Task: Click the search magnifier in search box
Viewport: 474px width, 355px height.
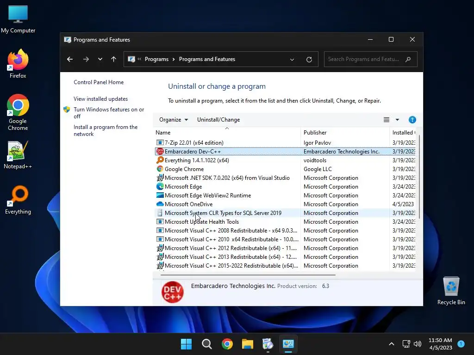Action: pos(408,59)
